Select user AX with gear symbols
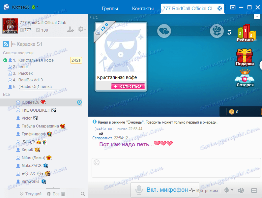262x198 pixels. pos(33,174)
